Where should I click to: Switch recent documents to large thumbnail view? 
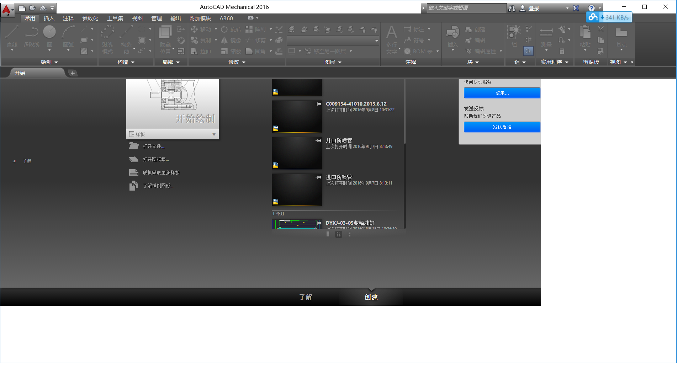328,234
